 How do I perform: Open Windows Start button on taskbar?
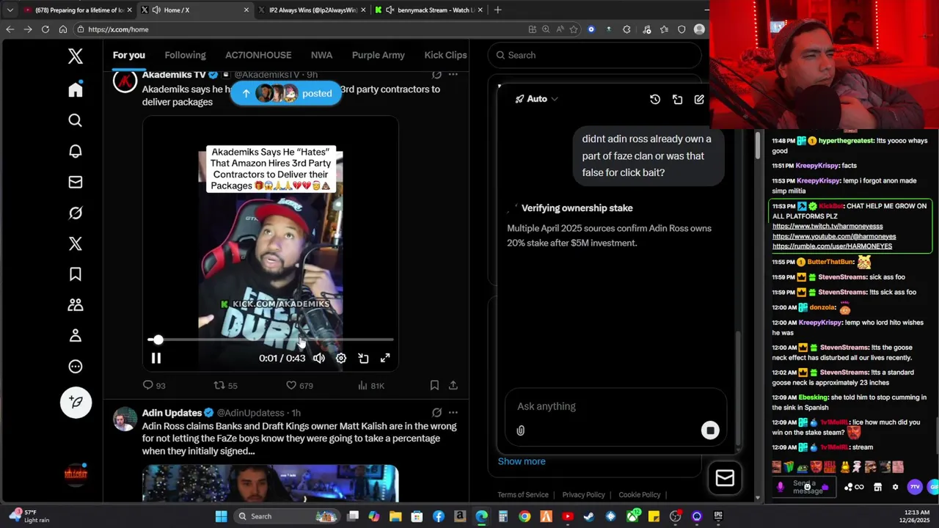(x=222, y=516)
